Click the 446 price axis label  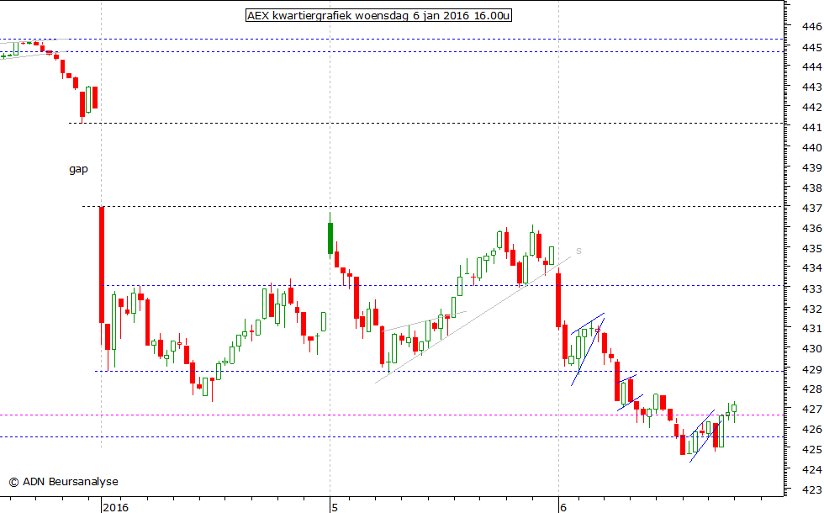click(812, 26)
